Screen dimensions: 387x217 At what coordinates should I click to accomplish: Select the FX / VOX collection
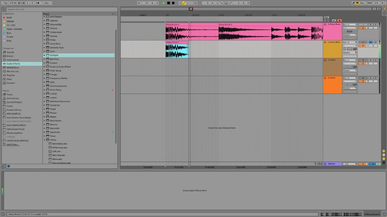11,25
